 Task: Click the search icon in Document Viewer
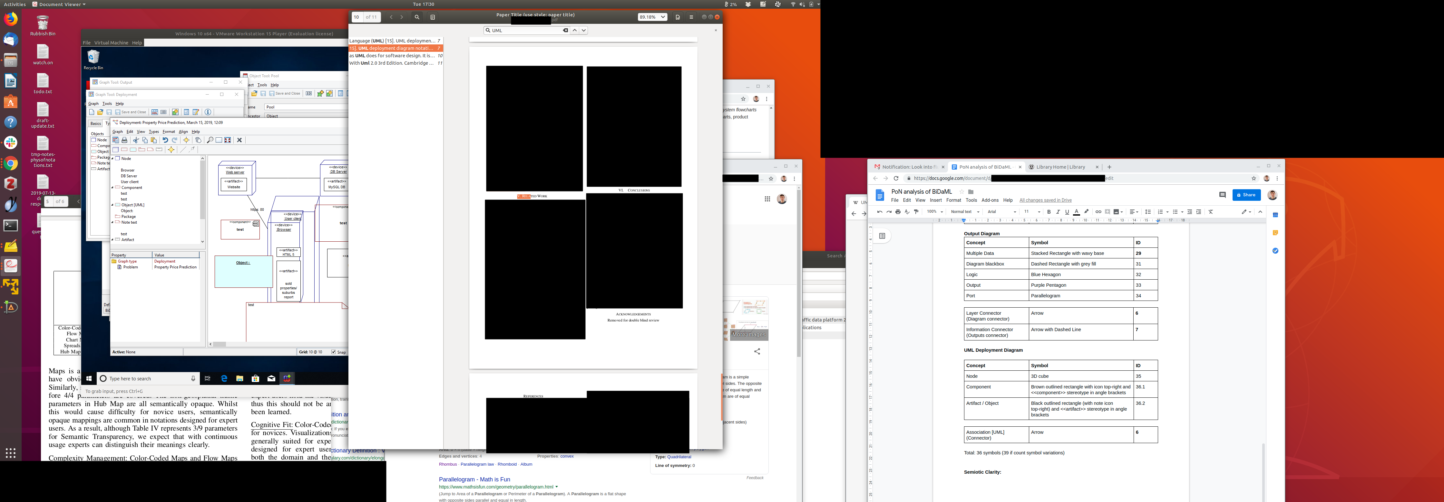[417, 17]
